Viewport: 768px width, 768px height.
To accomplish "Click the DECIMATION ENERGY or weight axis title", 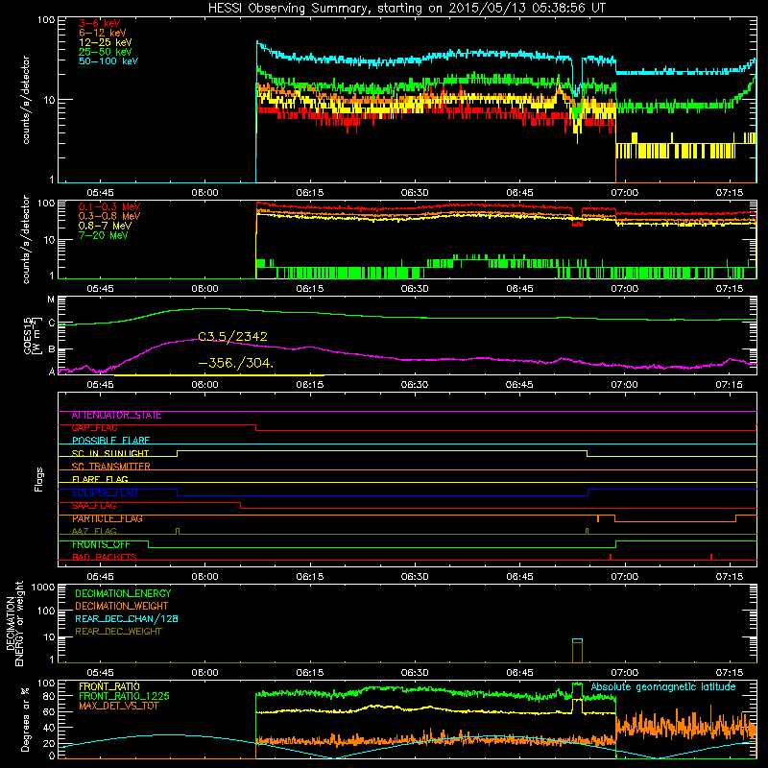I will 14,623.
